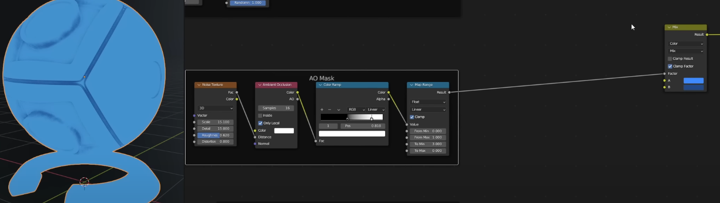Click the To Min 3.000 field
Viewport: 720px width, 203px height.
pos(428,144)
